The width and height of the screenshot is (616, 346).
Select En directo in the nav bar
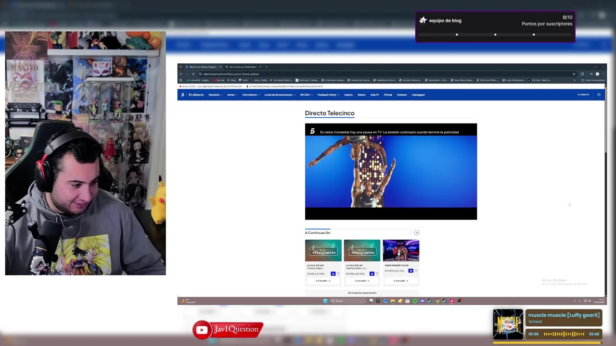click(x=196, y=95)
